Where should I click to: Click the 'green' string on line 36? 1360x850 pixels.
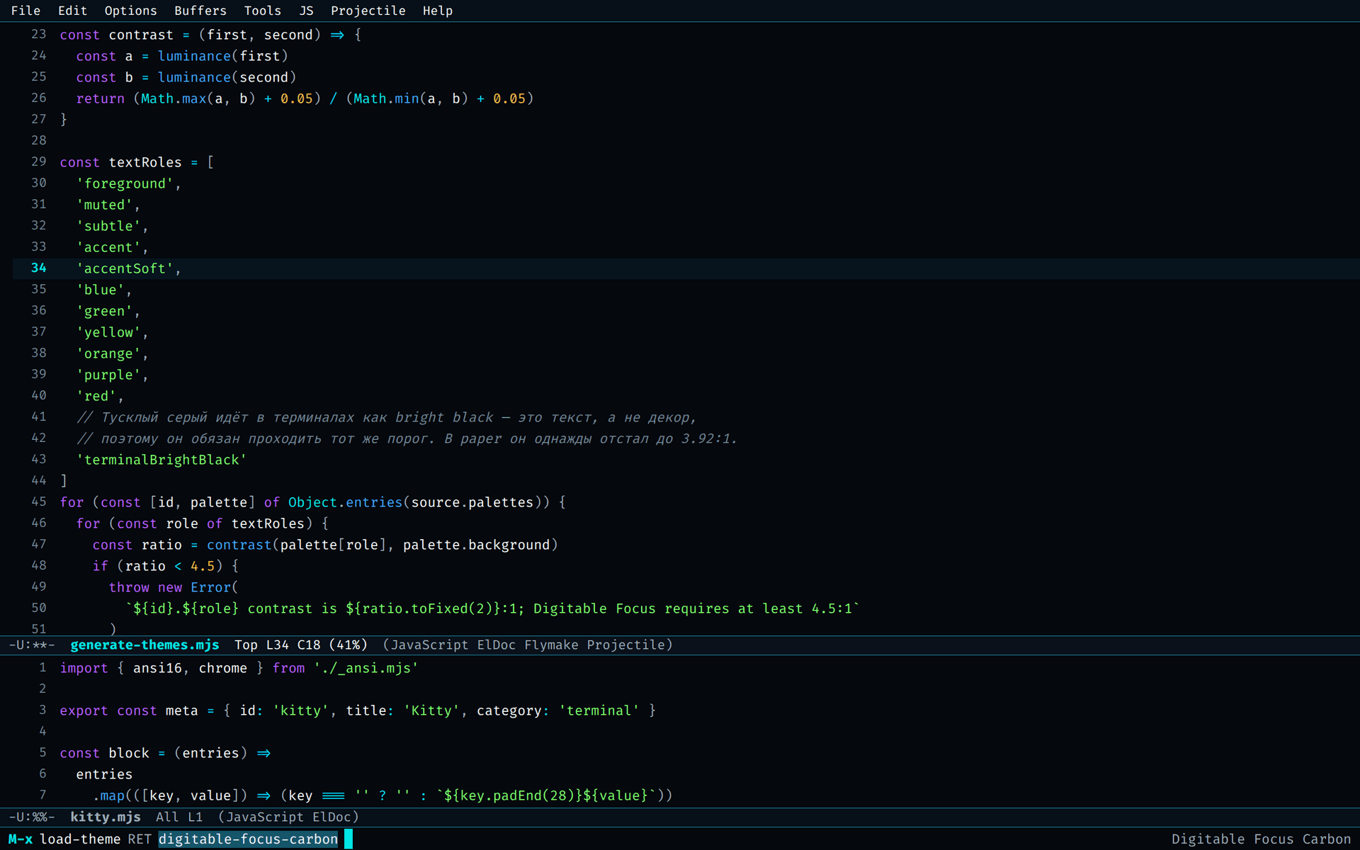(x=104, y=311)
